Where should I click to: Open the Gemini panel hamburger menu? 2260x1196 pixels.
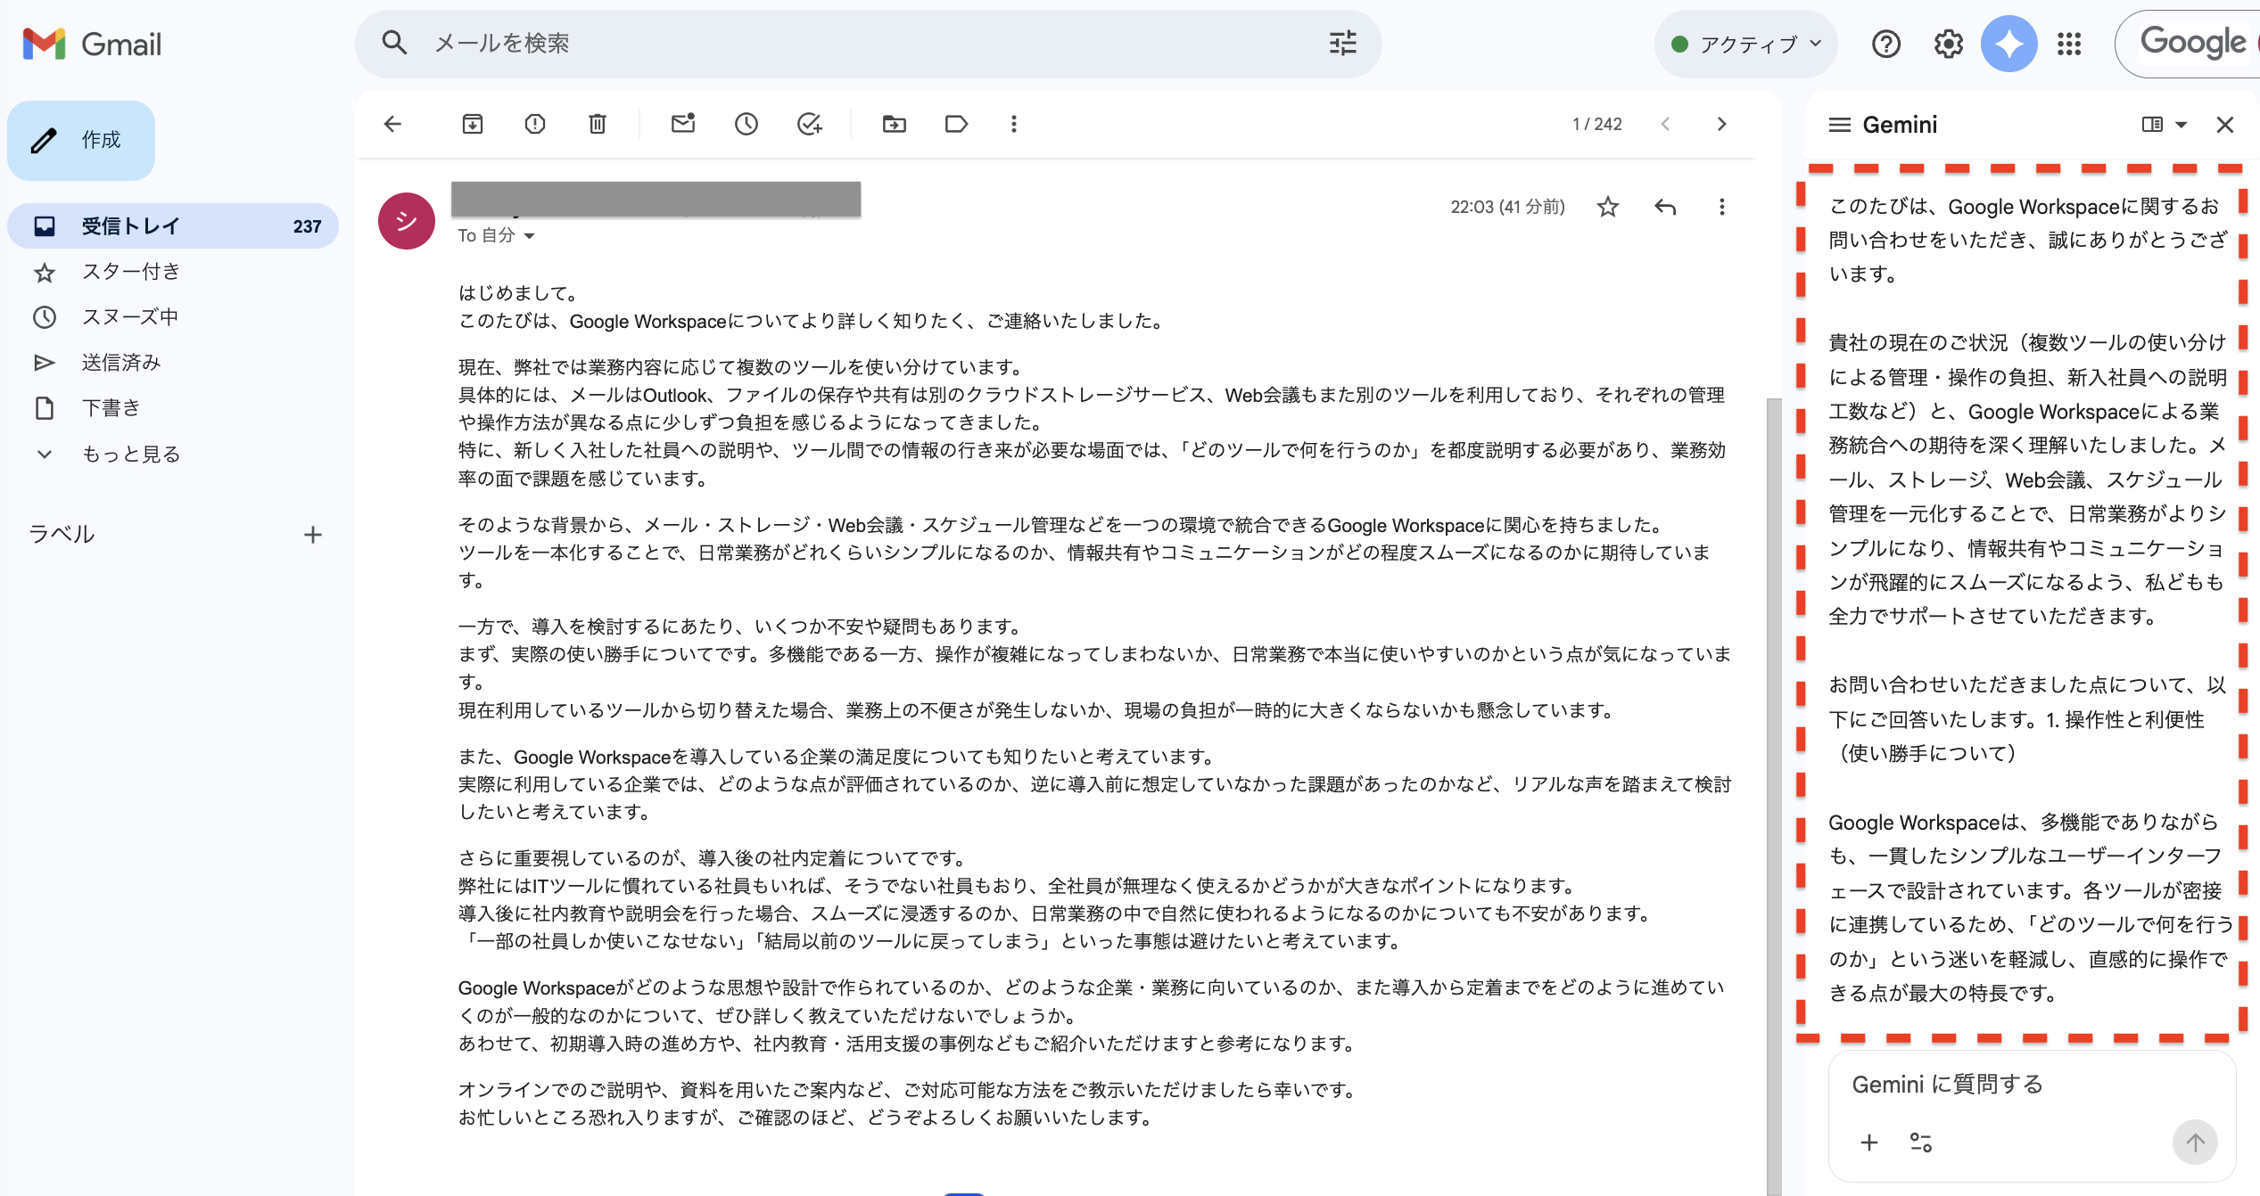coord(1838,124)
